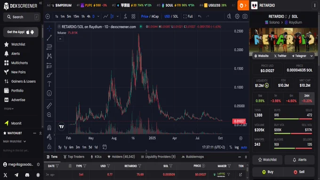320x180 pixels.
Task: Collapse the WATCHLIST panel with minus icon
Action: [x=34, y=133]
